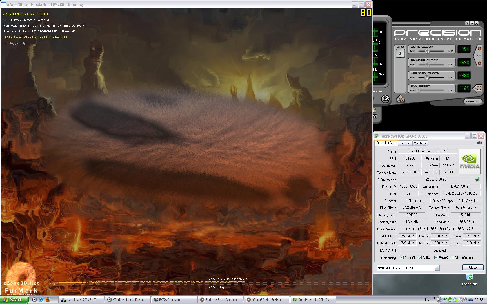Click the wrench settings icon in EVGA Precision

coord(385,99)
